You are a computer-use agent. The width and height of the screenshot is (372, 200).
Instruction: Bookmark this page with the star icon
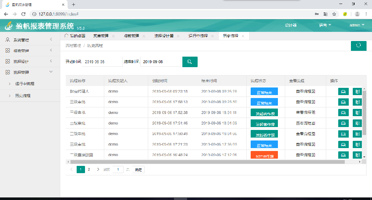pos(334,14)
